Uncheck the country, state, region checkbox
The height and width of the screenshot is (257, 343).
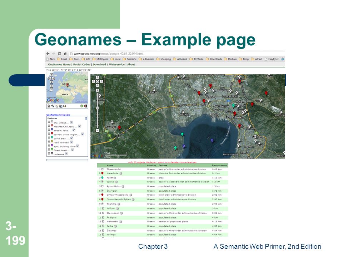click(83, 134)
